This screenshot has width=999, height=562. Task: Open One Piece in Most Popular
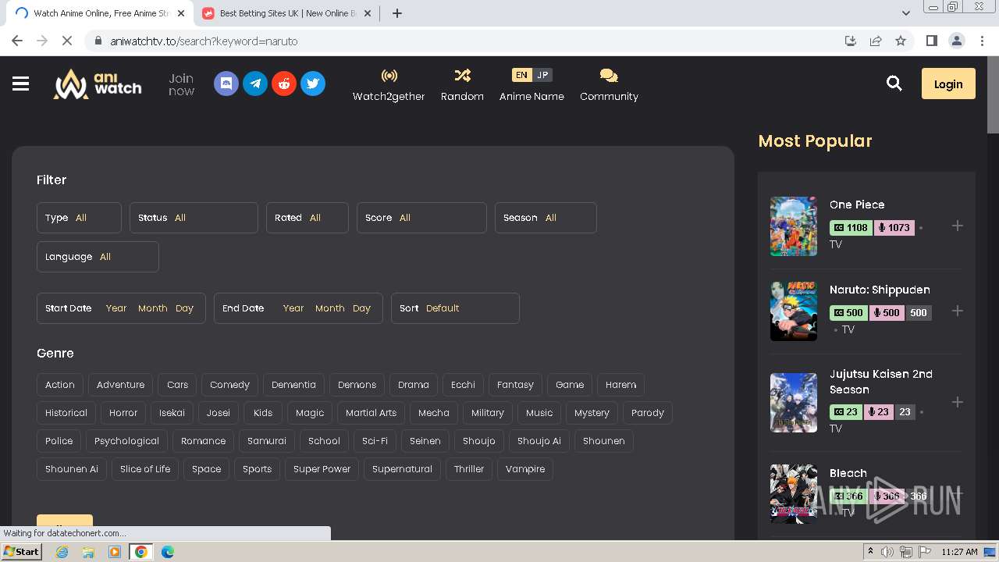857,205
